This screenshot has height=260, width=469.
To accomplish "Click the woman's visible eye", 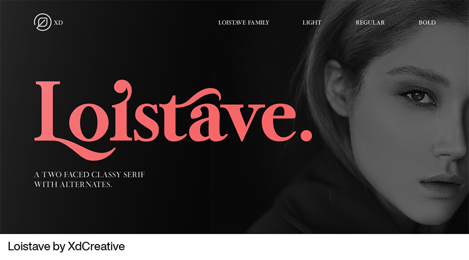I will pos(417,96).
